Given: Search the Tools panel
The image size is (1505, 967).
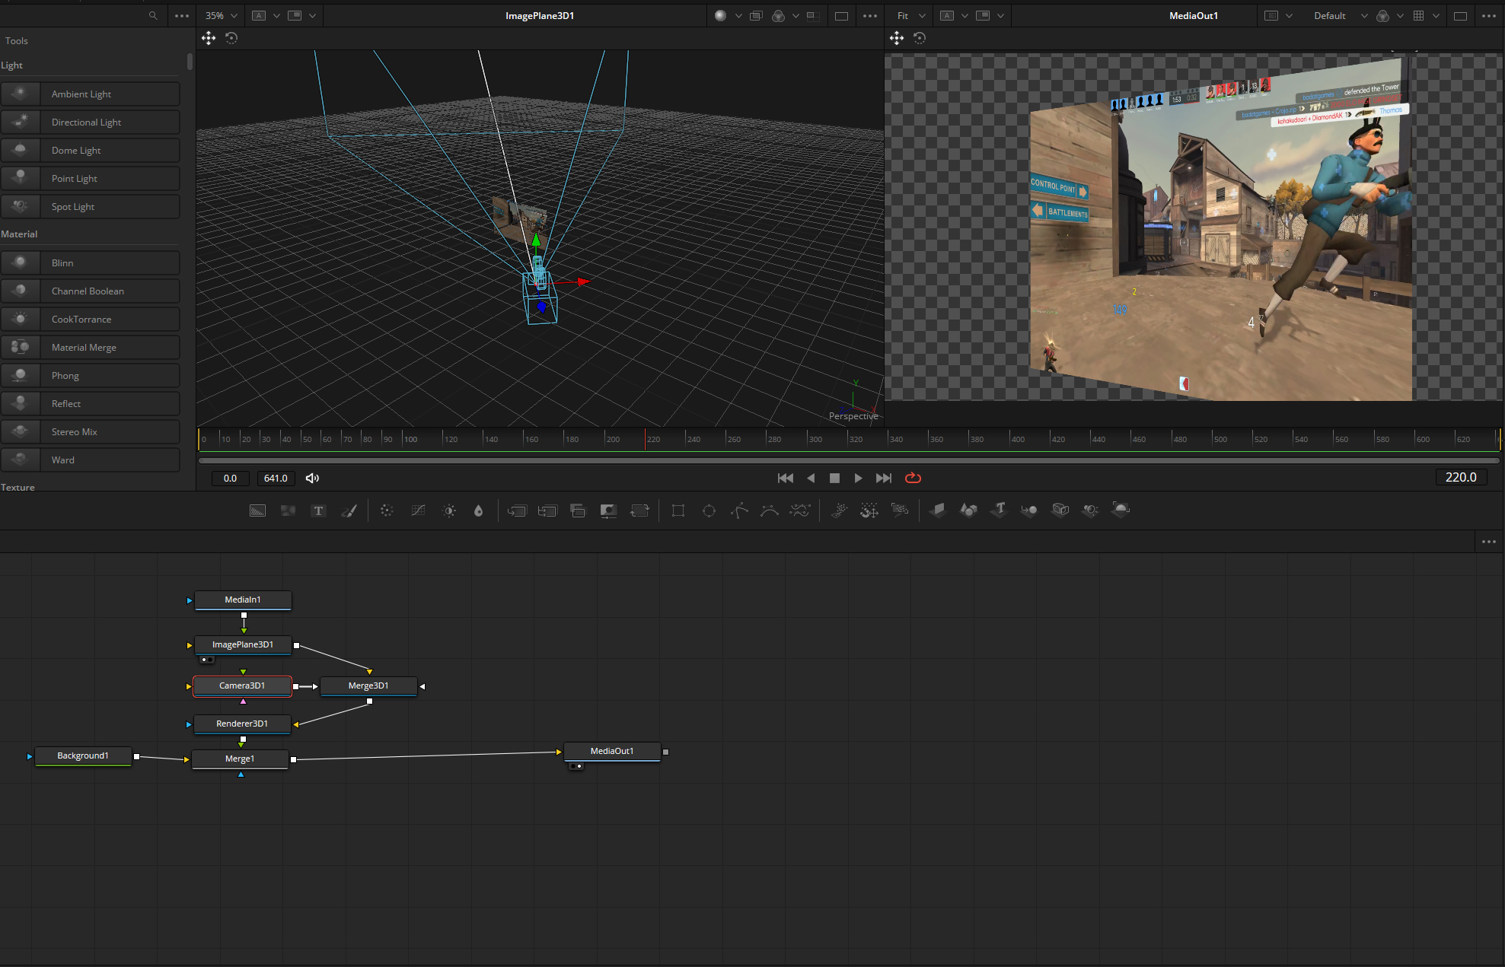Looking at the screenshot, I should point(153,15).
